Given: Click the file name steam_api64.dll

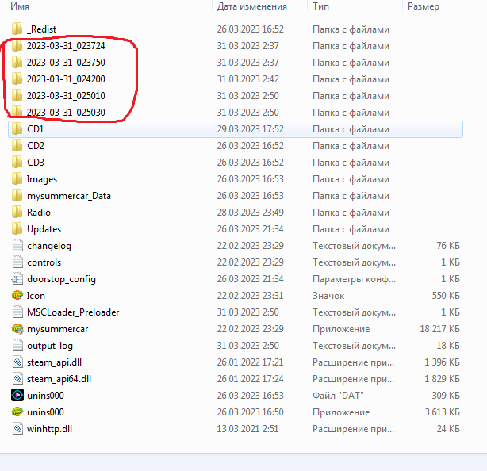Looking at the screenshot, I should coord(59,379).
